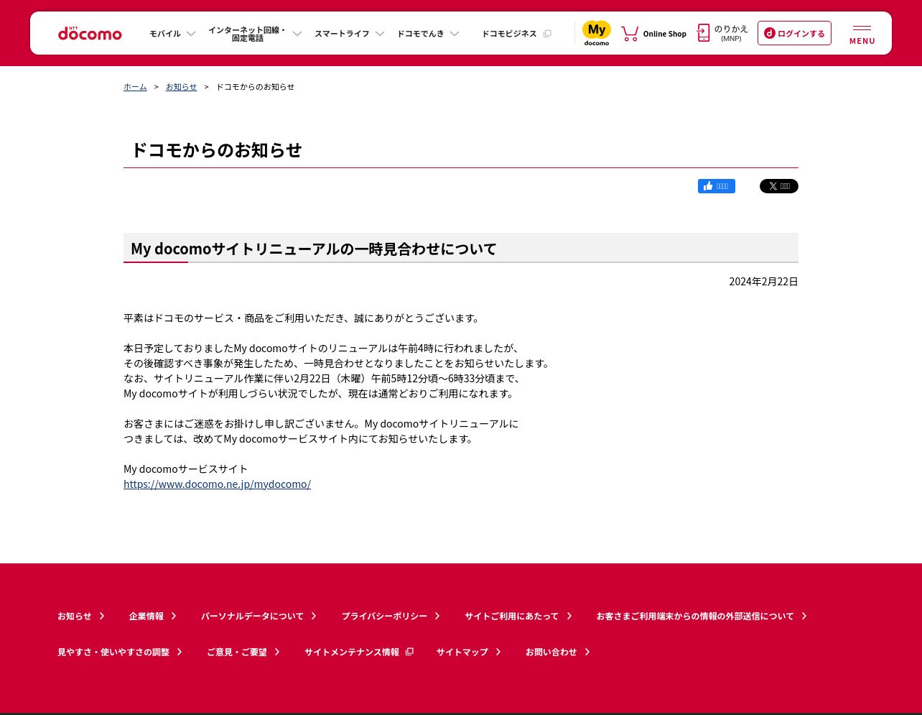Open the モバイル menu item
The width and height of the screenshot is (922, 715).
[165, 34]
